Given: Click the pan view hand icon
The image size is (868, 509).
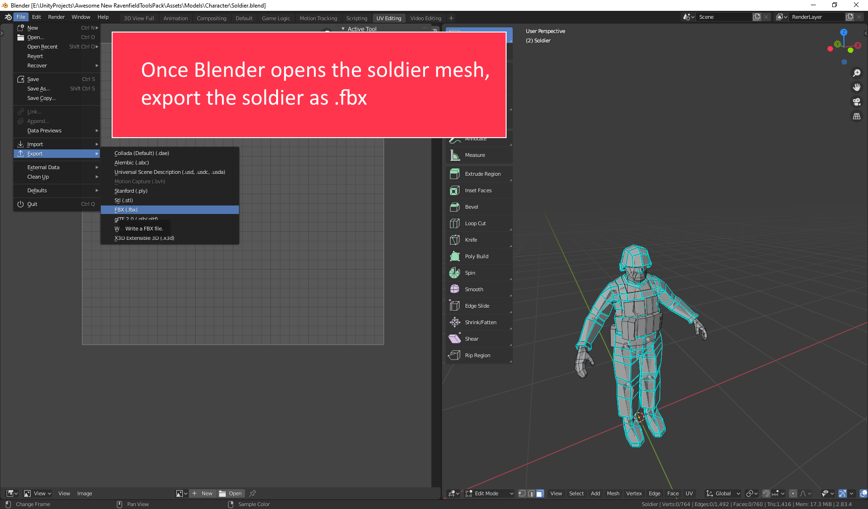Looking at the screenshot, I should (857, 87).
